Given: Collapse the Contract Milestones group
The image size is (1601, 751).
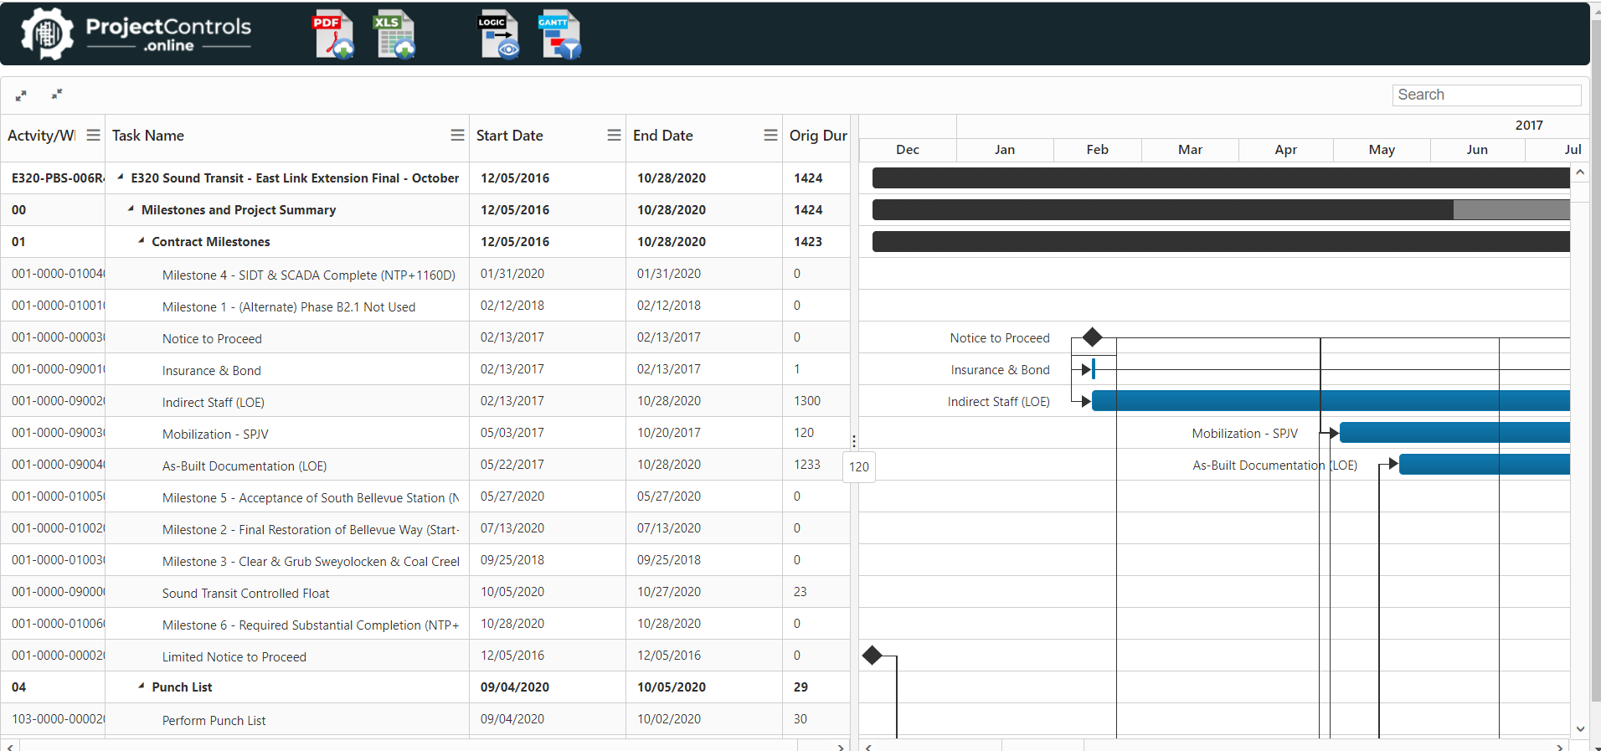Looking at the screenshot, I should pyautogui.click(x=141, y=241).
